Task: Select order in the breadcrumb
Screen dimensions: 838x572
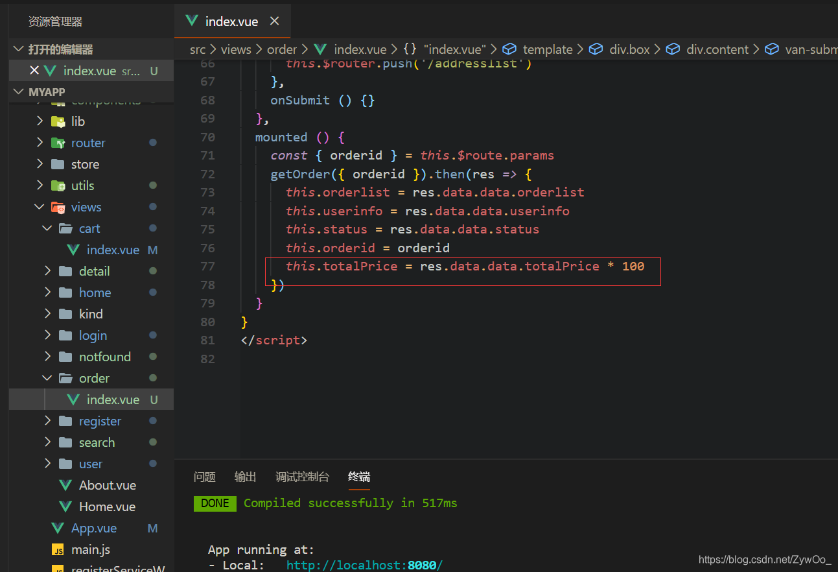Action: [282, 49]
